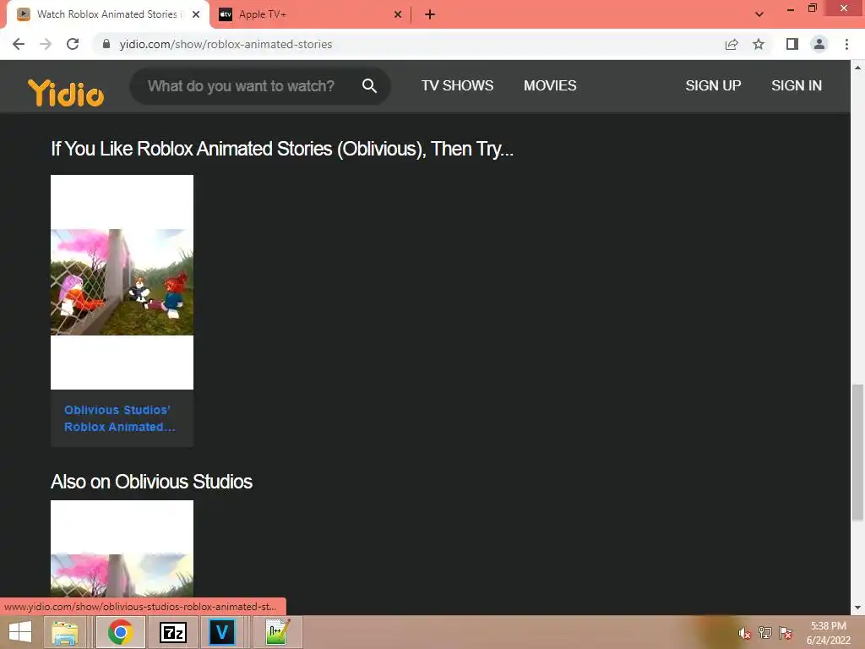
Task: Click the site lock icon
Action: coord(106,44)
